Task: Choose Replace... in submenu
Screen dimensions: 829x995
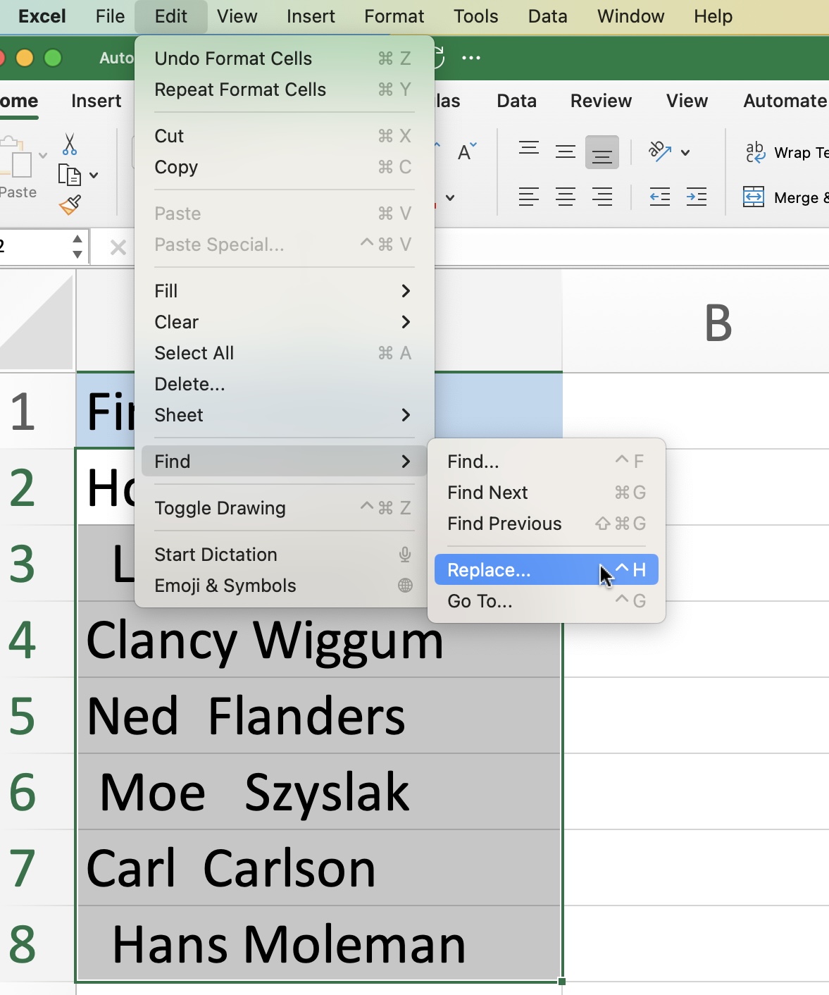Action: click(547, 569)
